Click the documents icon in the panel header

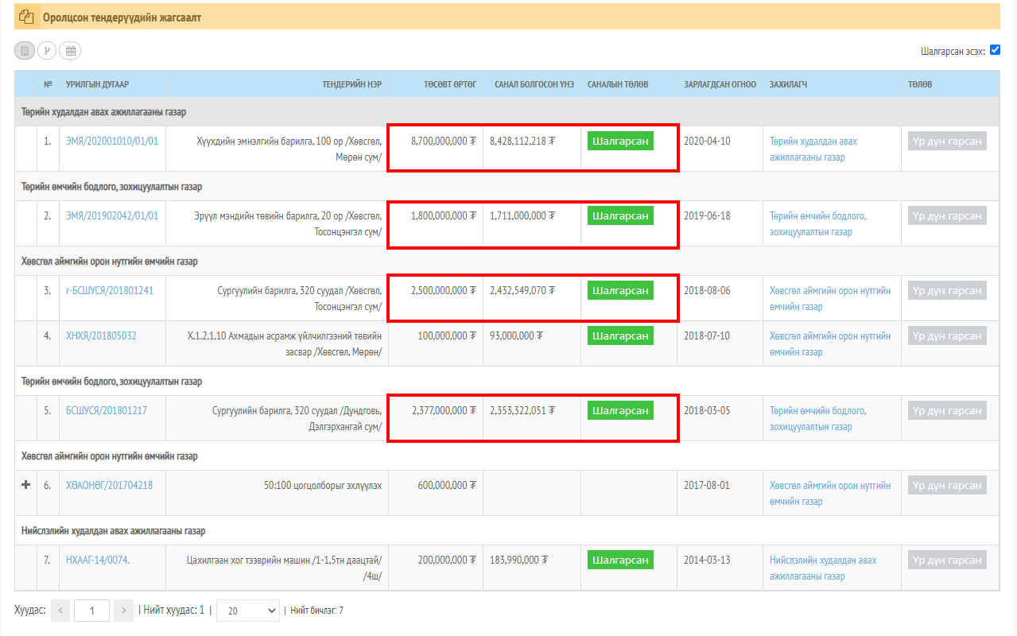26,17
